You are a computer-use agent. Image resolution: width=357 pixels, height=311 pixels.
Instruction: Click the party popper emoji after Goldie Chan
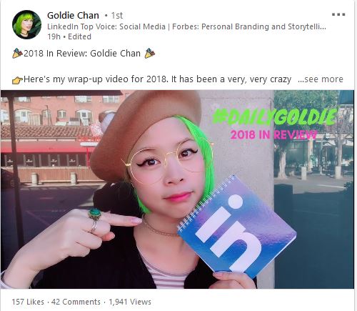tap(150, 53)
